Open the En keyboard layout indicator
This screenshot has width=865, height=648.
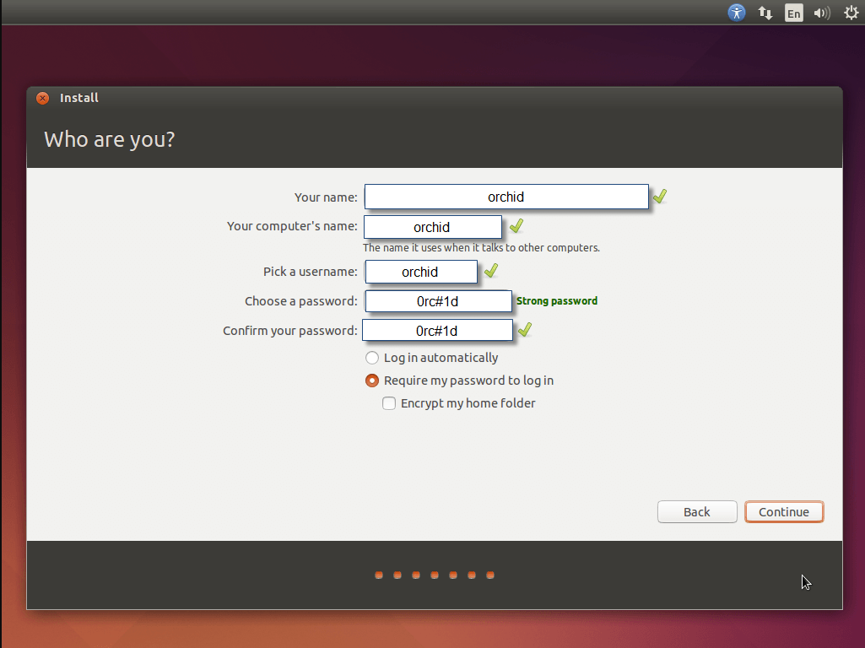coord(794,13)
